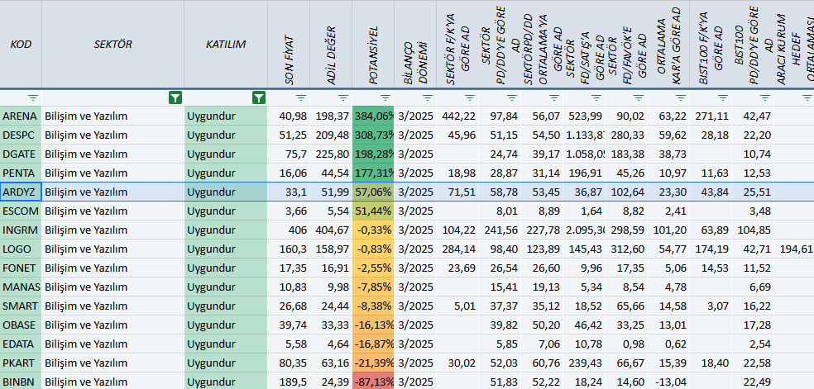This screenshot has height=389, width=814.
Task: Click LOGO's target average 194,61
Action: [x=794, y=249]
